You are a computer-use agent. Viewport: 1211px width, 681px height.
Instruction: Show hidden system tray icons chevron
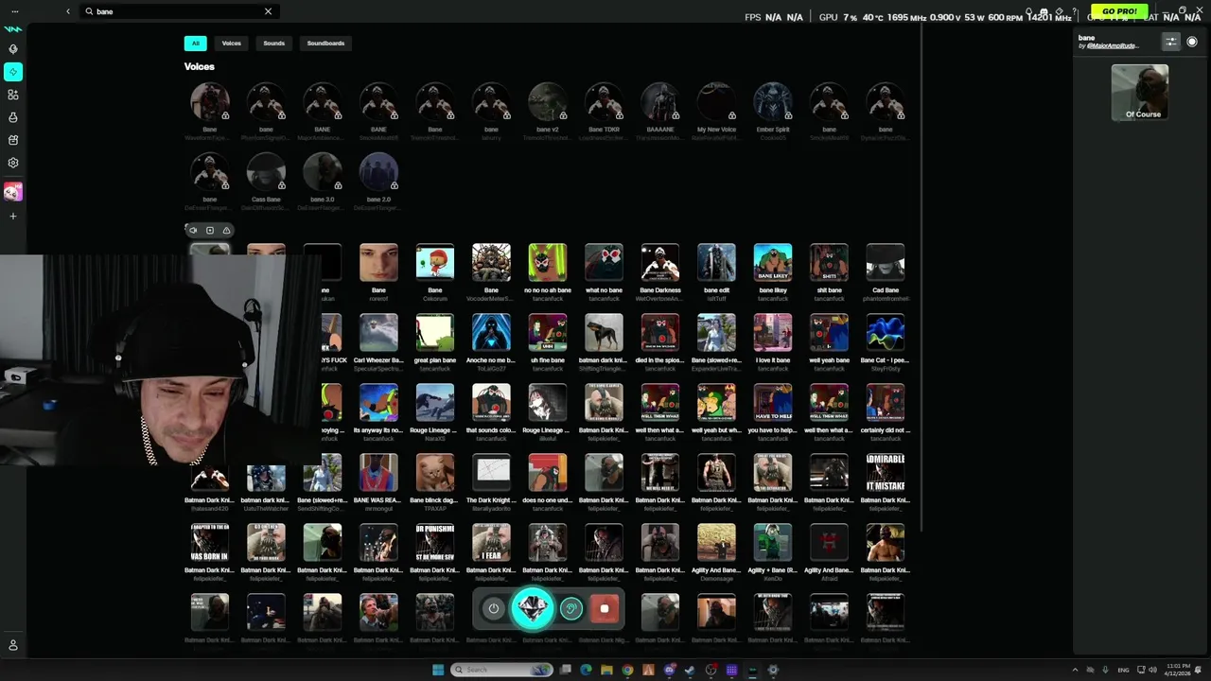pyautogui.click(x=1075, y=670)
